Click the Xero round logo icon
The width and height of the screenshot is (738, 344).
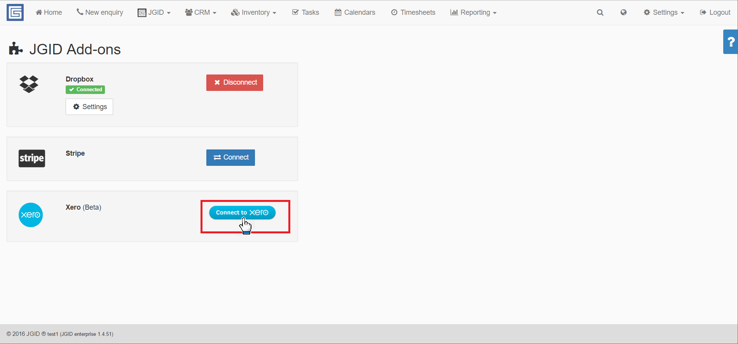tap(31, 215)
